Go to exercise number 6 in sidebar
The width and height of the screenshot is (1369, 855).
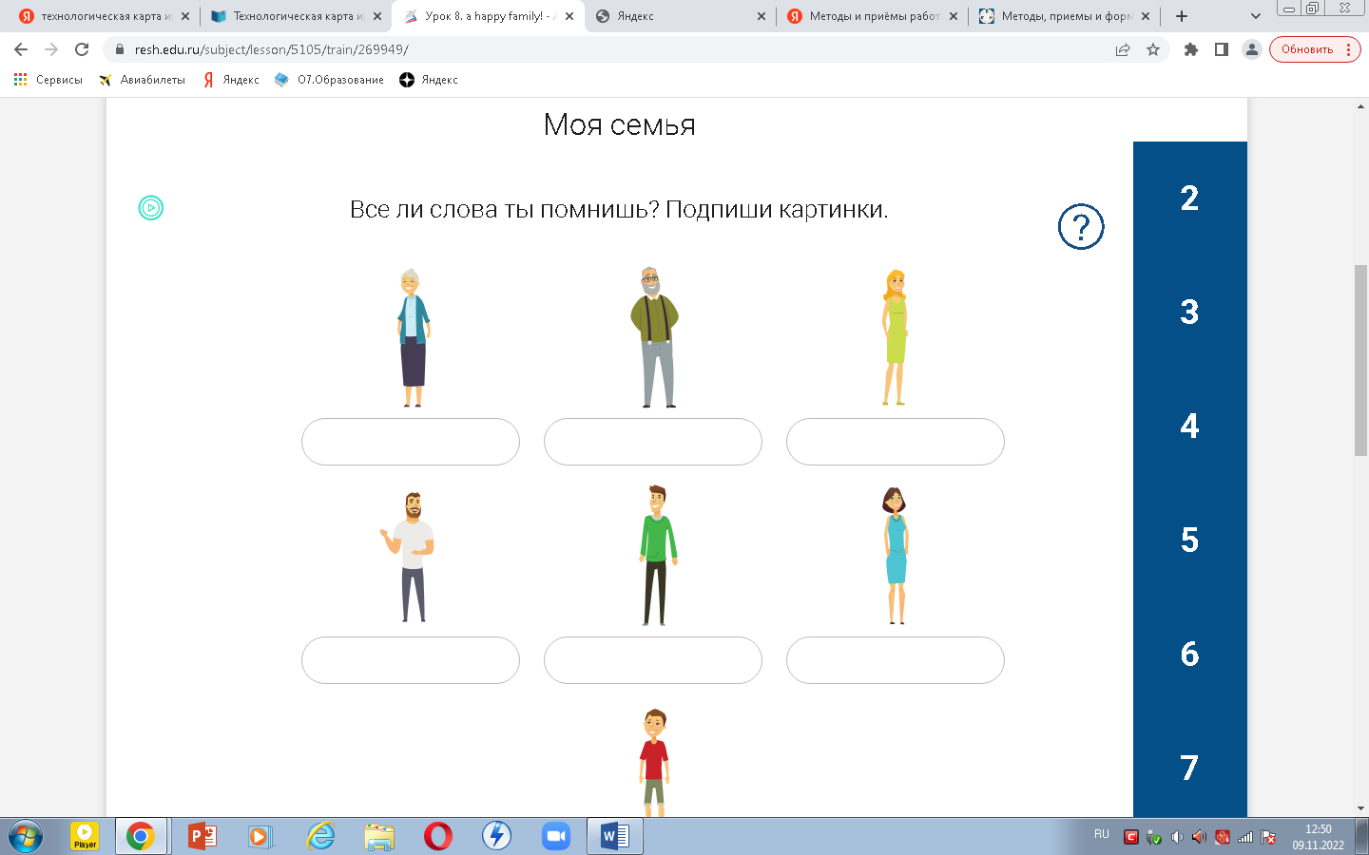tap(1189, 655)
